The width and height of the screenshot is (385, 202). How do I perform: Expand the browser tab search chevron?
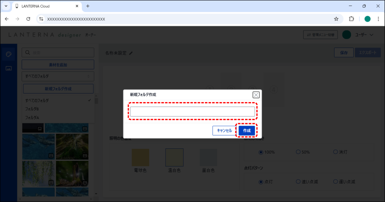(x=6, y=6)
